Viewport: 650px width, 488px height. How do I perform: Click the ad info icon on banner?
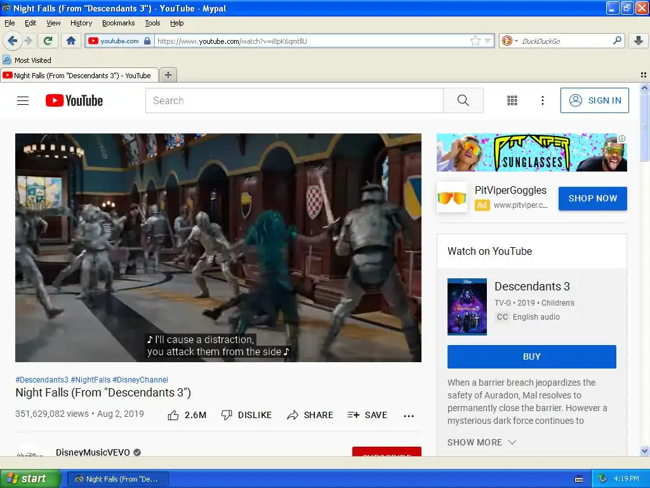(622, 139)
